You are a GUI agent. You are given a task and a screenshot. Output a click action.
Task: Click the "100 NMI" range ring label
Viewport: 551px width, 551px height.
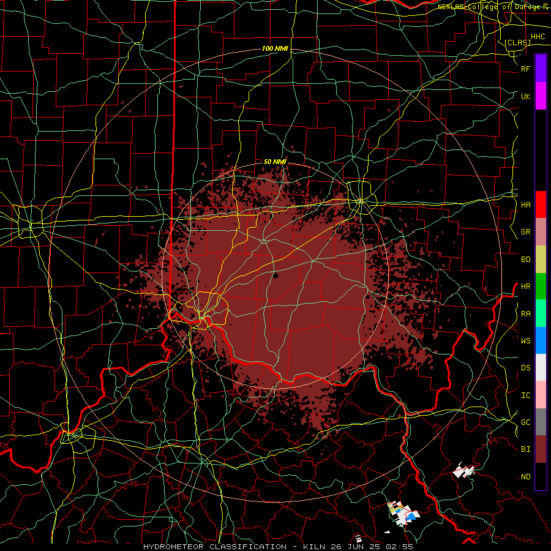(x=275, y=48)
